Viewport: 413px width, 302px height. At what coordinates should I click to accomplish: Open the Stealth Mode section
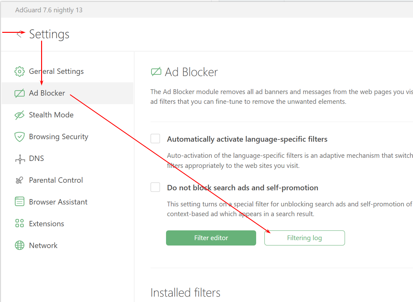pos(51,115)
